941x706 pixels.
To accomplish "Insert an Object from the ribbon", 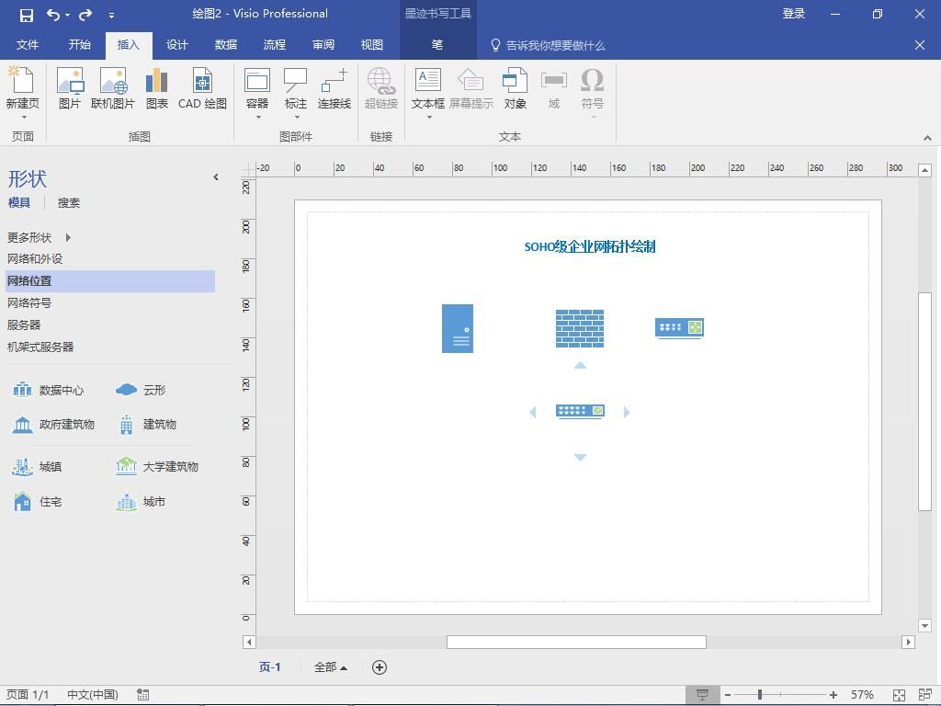I will pyautogui.click(x=515, y=88).
